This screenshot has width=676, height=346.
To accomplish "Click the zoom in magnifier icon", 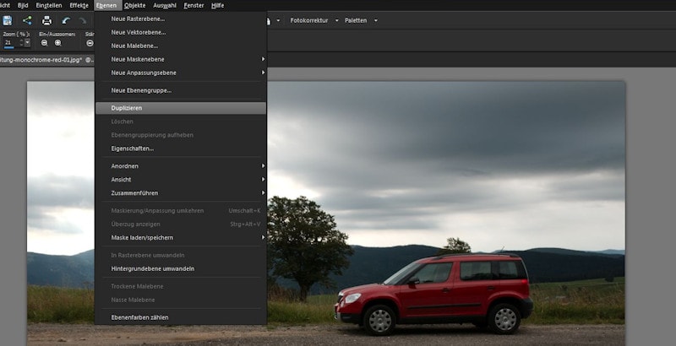I will pos(57,42).
